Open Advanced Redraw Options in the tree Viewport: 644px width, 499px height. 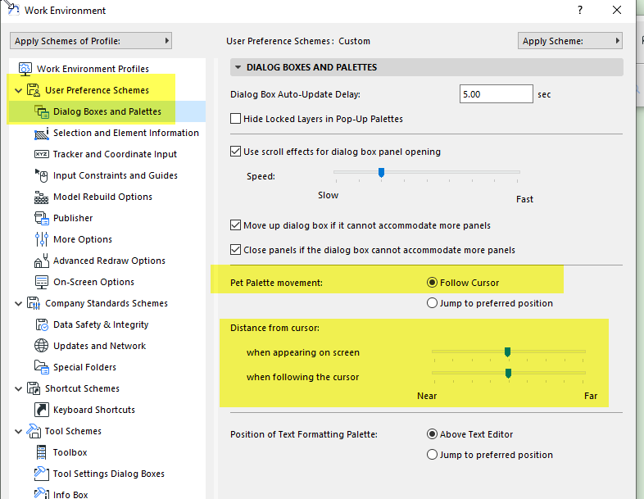click(109, 261)
